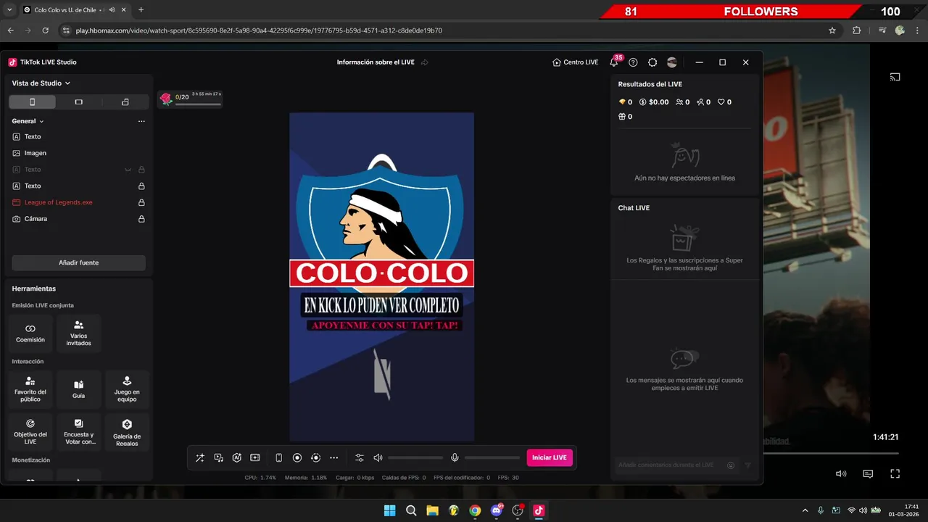
Task: Click the phone preview icon in bottom toolbar
Action: 278,457
